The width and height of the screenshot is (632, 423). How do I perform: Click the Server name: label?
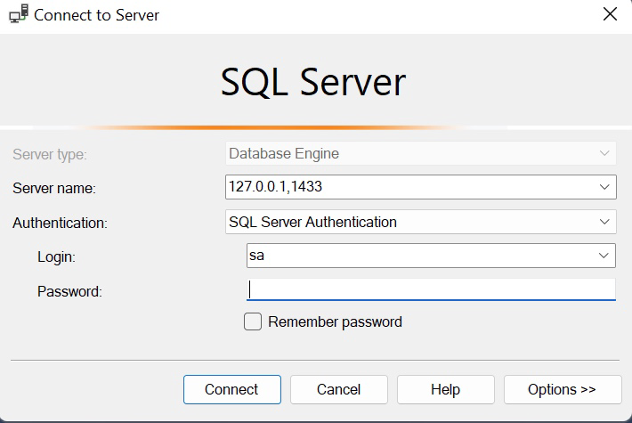pos(54,188)
